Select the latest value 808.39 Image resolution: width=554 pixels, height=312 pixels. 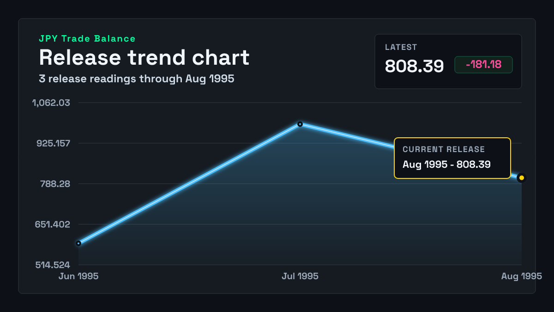point(415,66)
